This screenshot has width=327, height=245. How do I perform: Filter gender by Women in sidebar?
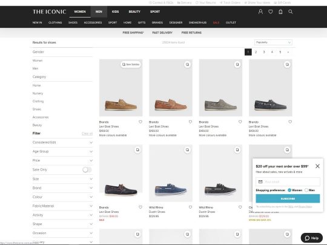click(38, 60)
